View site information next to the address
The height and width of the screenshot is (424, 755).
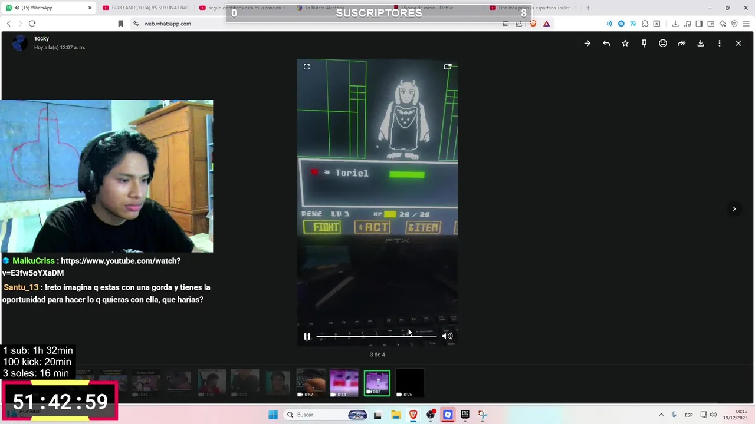pyautogui.click(x=136, y=24)
